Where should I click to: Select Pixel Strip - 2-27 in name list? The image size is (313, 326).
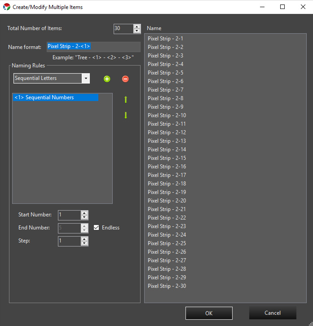click(167, 260)
